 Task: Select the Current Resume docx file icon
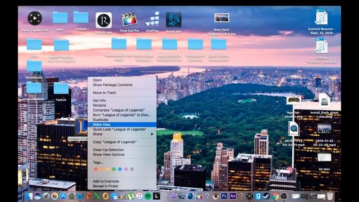pos(321,17)
